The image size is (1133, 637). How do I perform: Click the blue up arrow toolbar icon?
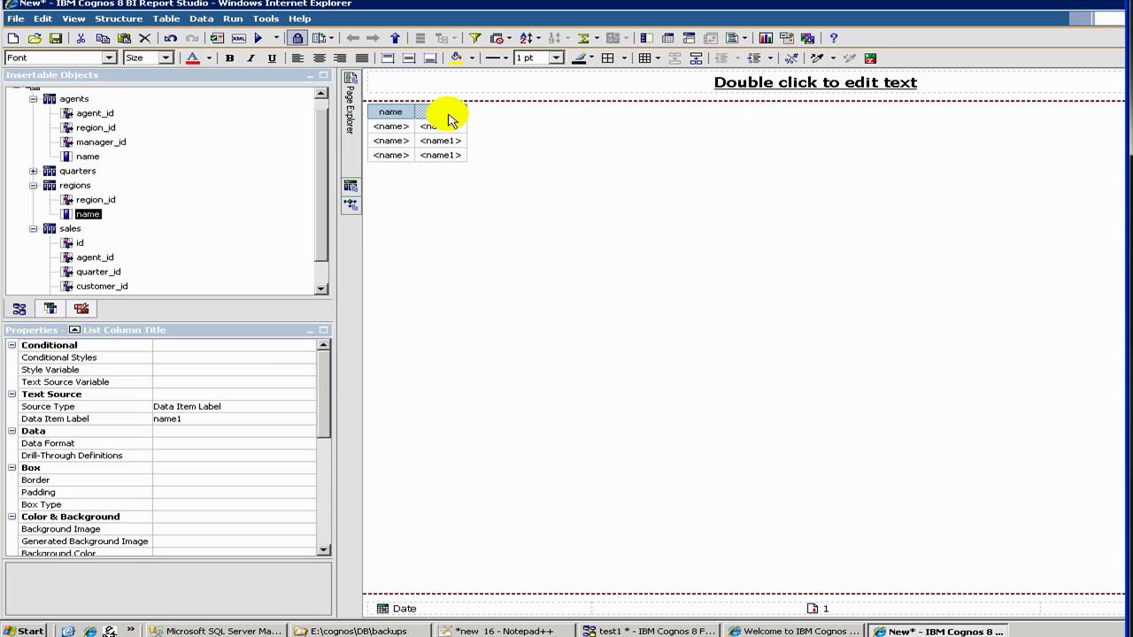395,38
